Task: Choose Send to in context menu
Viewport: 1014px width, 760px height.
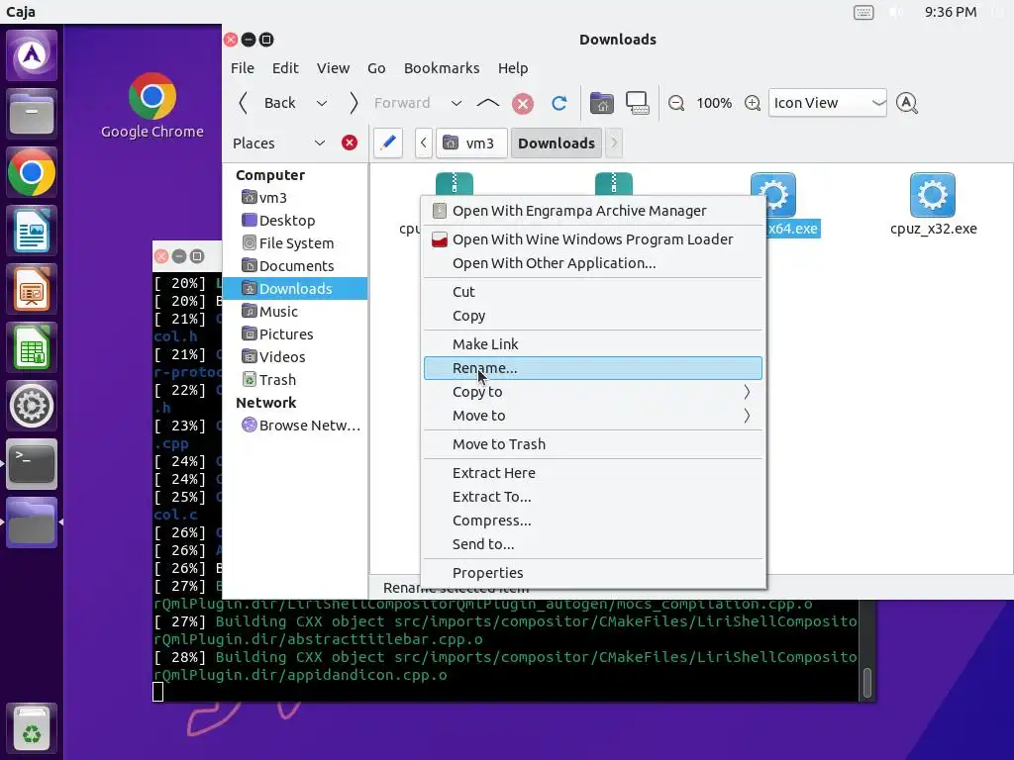Action: tap(593, 544)
